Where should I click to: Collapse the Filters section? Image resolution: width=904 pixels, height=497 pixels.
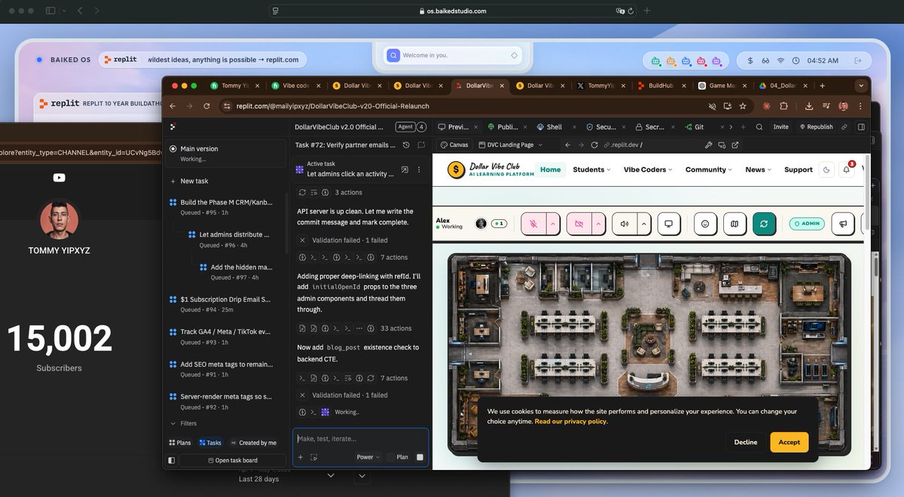click(x=183, y=423)
